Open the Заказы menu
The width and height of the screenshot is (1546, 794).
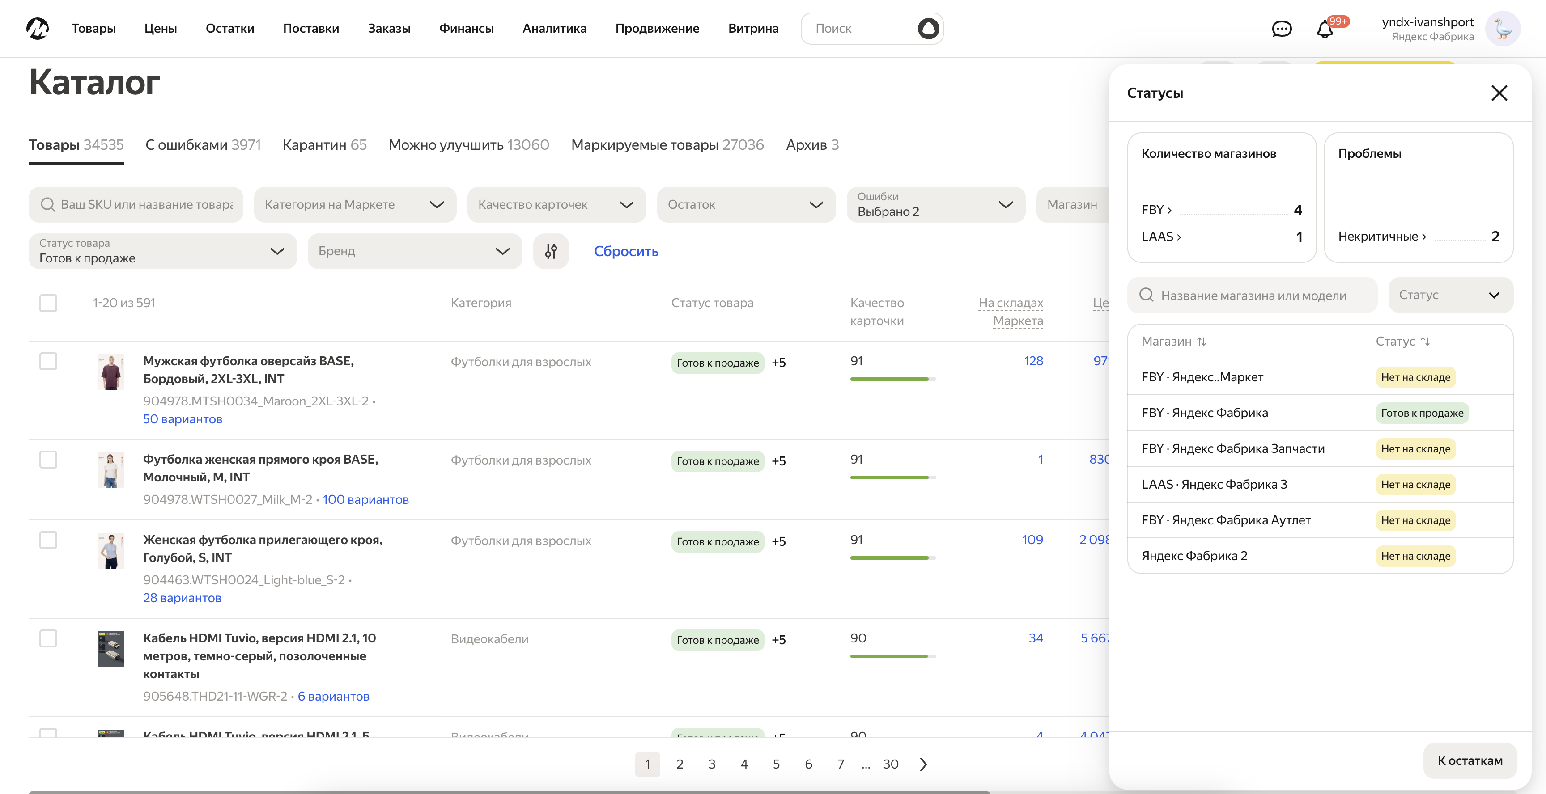click(x=389, y=28)
